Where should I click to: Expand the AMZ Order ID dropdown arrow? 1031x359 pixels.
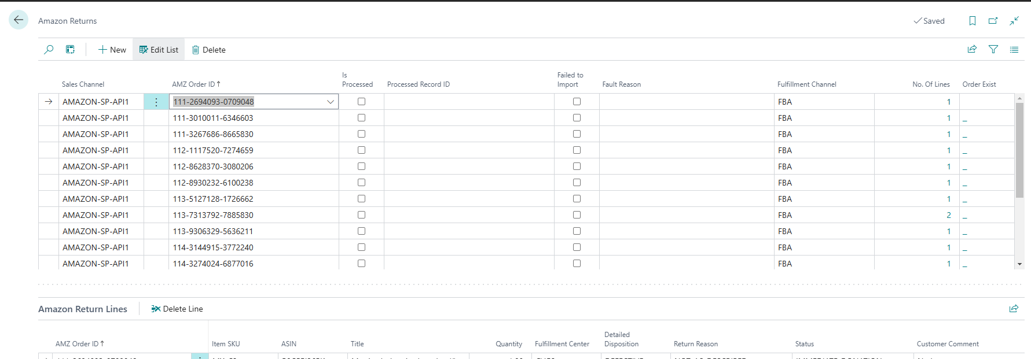(x=331, y=102)
